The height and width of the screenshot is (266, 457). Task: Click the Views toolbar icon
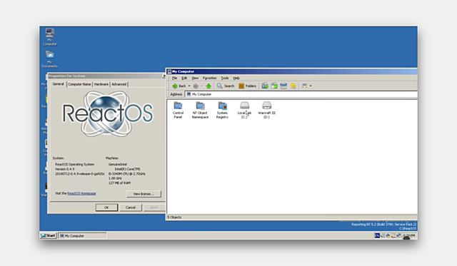coord(304,86)
